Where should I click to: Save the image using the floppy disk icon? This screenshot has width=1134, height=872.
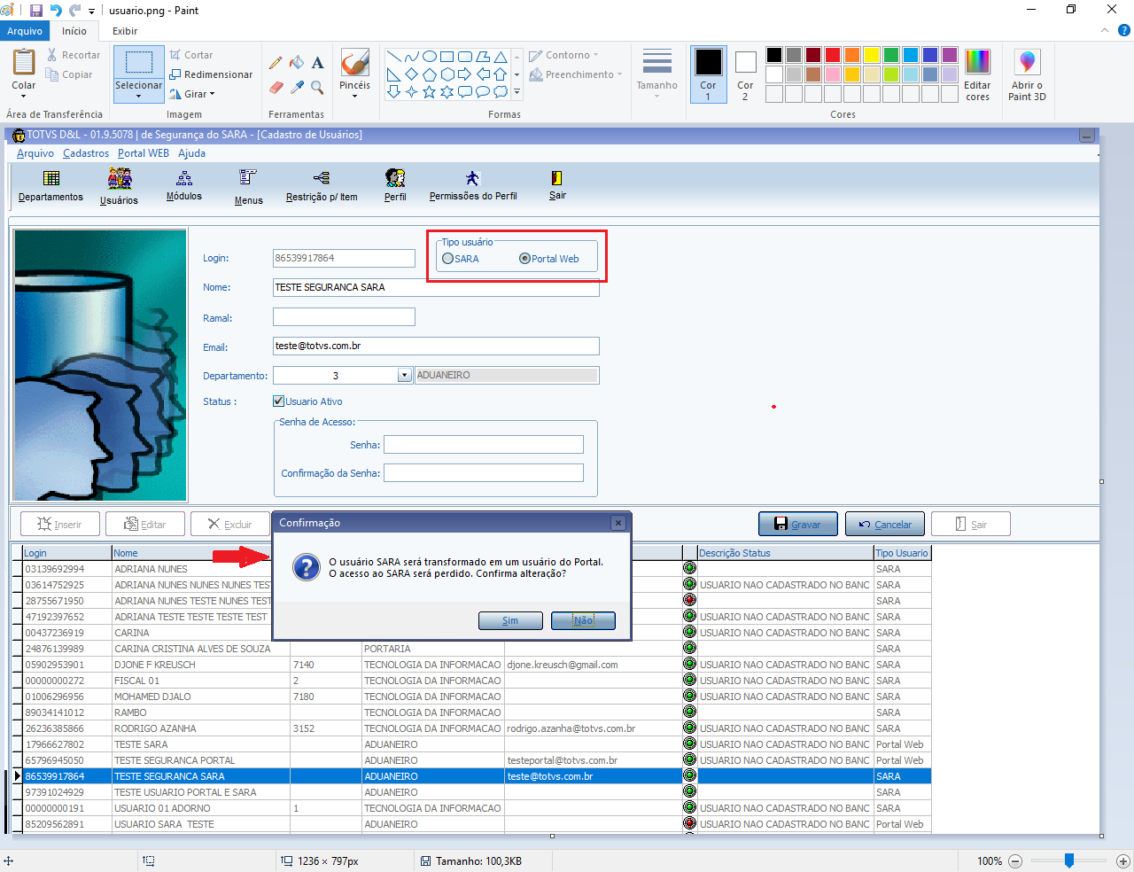click(x=36, y=11)
